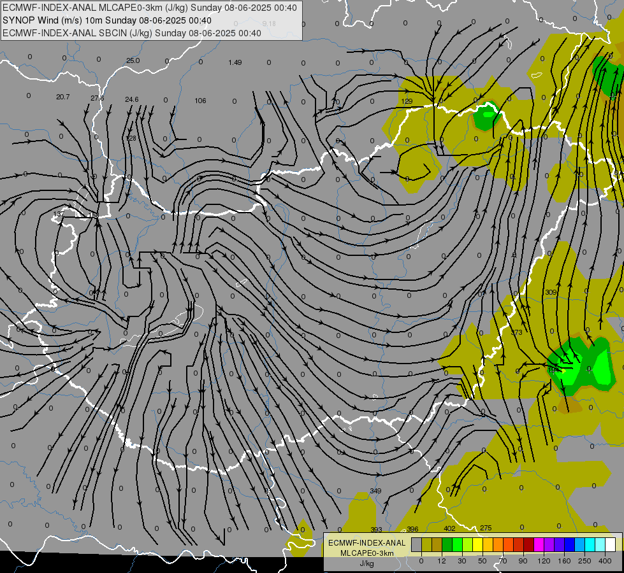The image size is (624, 573).
Task: Click the map value 194 in green area
Action: pos(553,370)
